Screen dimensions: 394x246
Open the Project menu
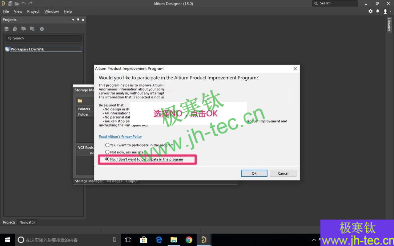coord(33,11)
